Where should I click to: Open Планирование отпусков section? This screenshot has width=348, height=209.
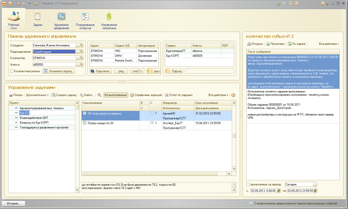click(85, 17)
